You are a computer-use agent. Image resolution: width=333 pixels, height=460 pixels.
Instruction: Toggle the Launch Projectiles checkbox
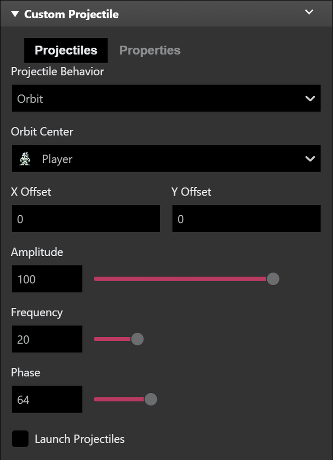(20, 439)
